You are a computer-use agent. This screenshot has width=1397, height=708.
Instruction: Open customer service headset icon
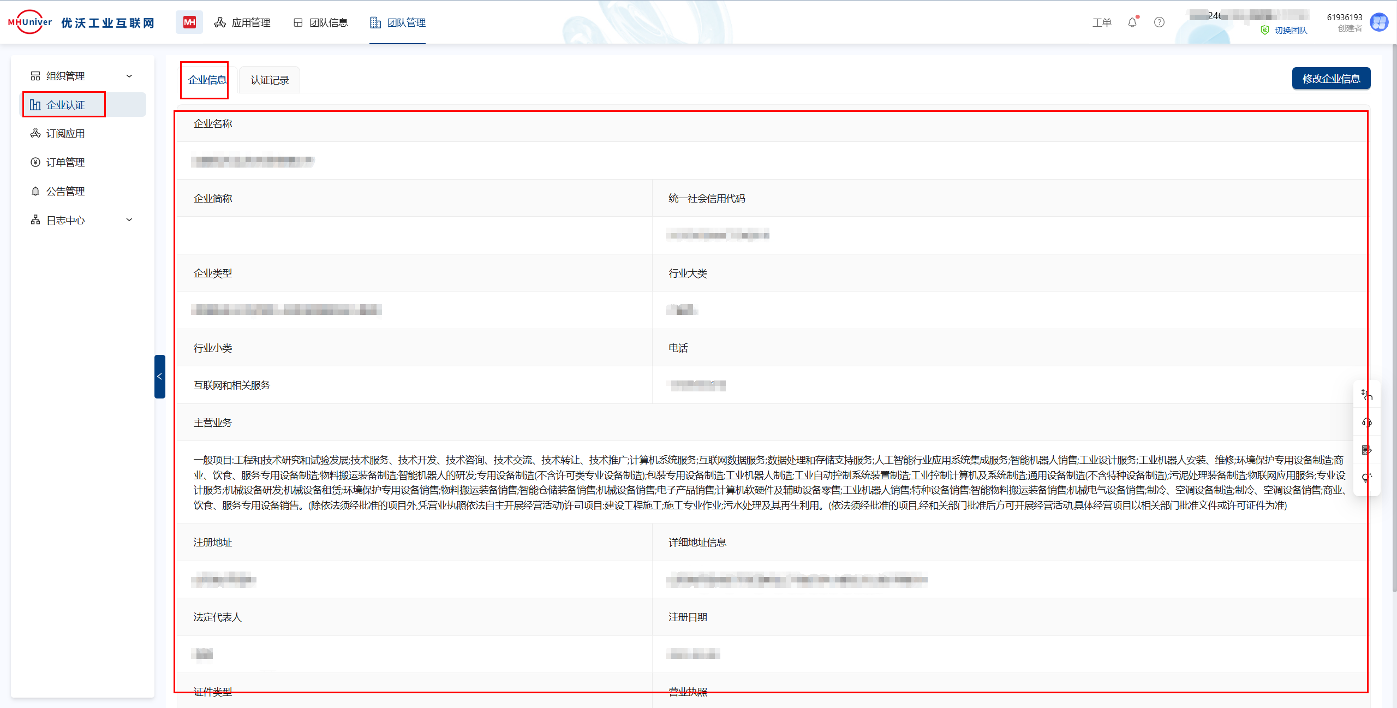(x=1366, y=423)
